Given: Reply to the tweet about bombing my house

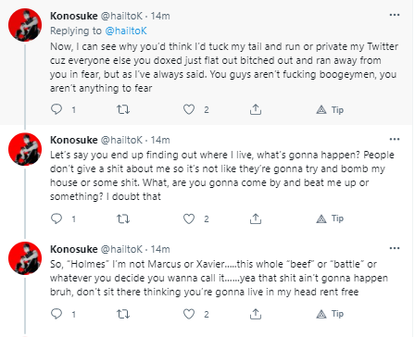Looking at the screenshot, I should 57,218.
